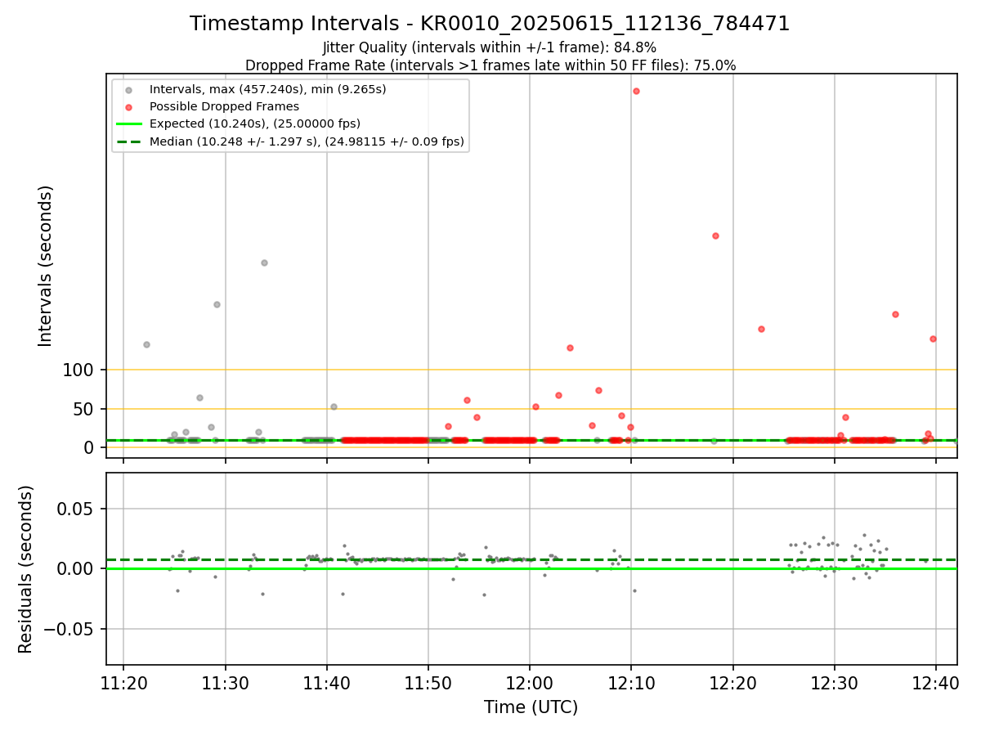Click the 12:00 time tick label
This screenshot has width=981, height=736.
point(530,683)
